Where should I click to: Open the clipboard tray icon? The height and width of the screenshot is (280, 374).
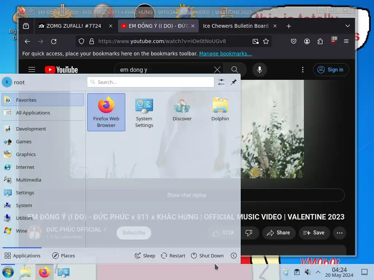(297, 272)
